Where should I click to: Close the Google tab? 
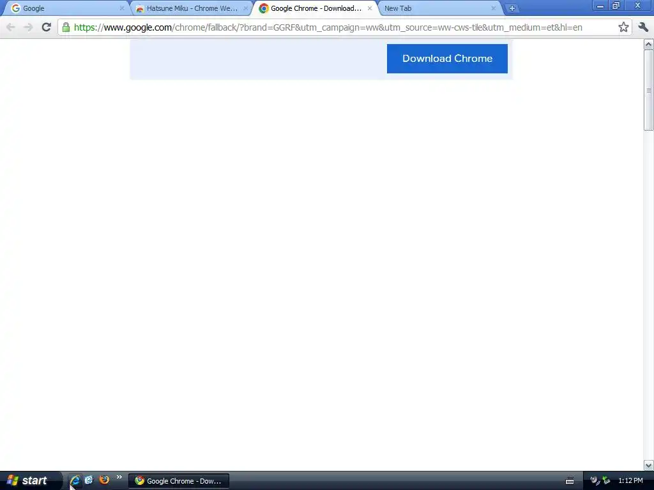point(122,8)
